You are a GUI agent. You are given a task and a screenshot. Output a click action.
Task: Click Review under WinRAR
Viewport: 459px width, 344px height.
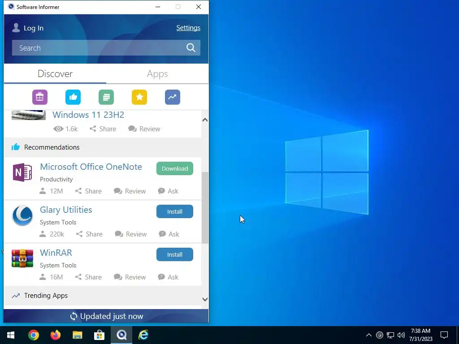pyautogui.click(x=130, y=277)
